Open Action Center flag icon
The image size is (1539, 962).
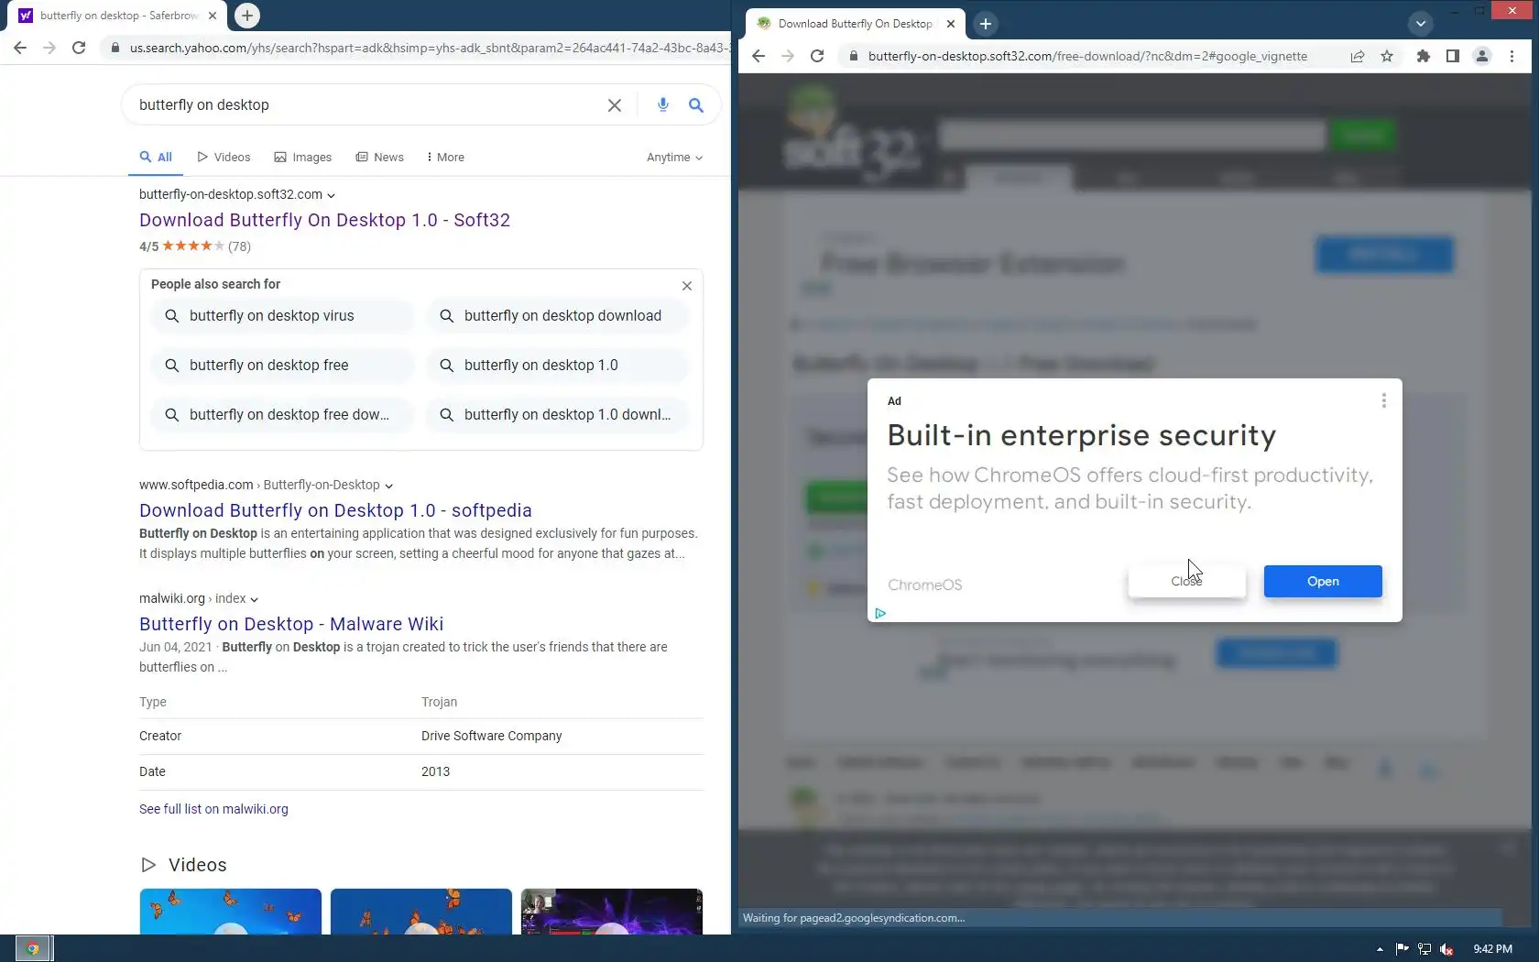(1403, 949)
